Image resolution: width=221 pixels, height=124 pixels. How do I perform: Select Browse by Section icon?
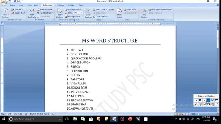pos(213,104)
